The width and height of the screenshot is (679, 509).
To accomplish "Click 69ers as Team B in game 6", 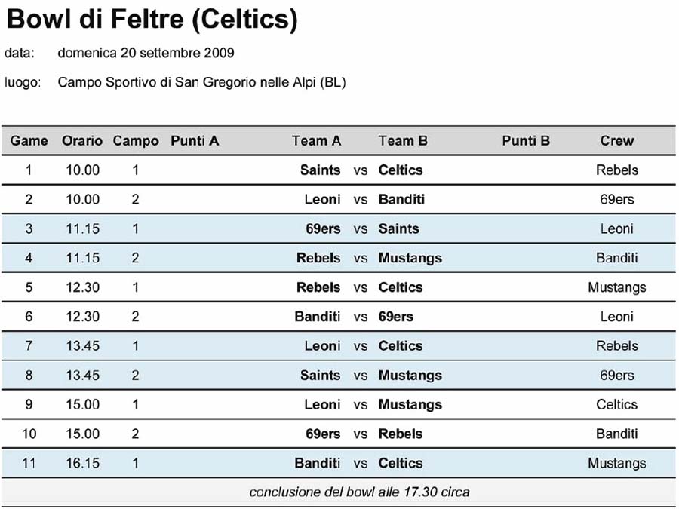I will pyautogui.click(x=396, y=317).
